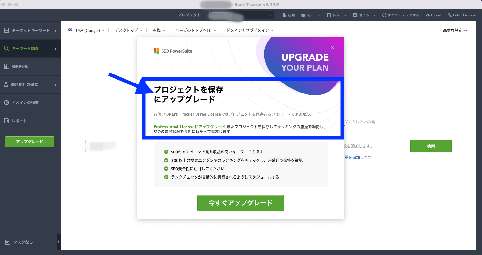Click the プロジェクトを保存にアップグレード heading
Screen dimensions: 482x255
[188, 94]
